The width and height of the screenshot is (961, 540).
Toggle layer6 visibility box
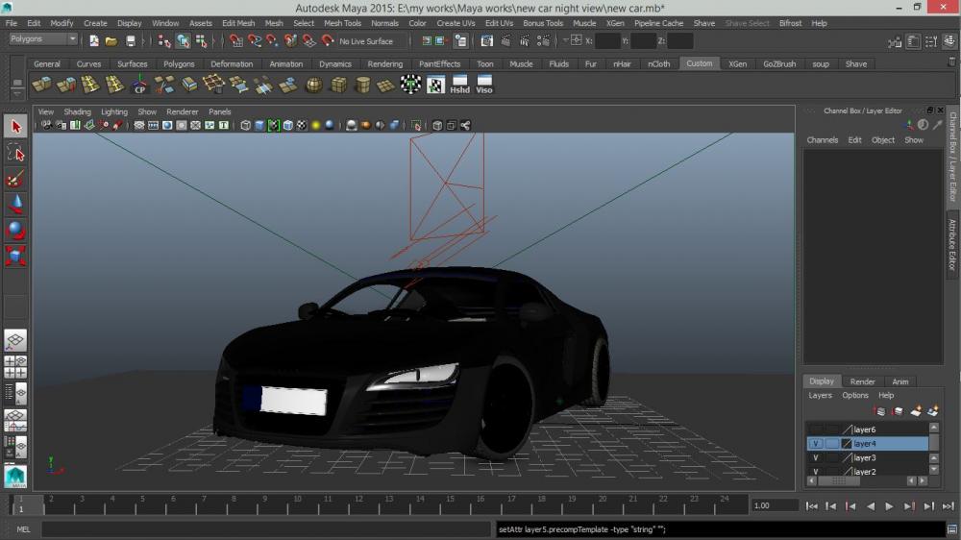click(815, 430)
